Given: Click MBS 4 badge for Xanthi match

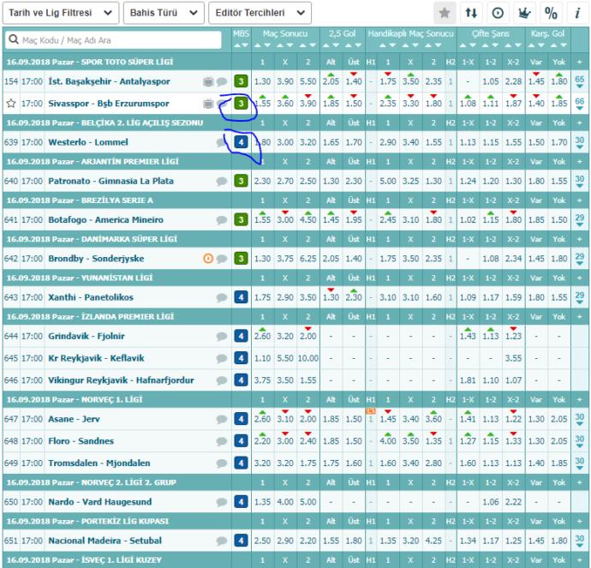Looking at the screenshot, I should click(x=241, y=297).
